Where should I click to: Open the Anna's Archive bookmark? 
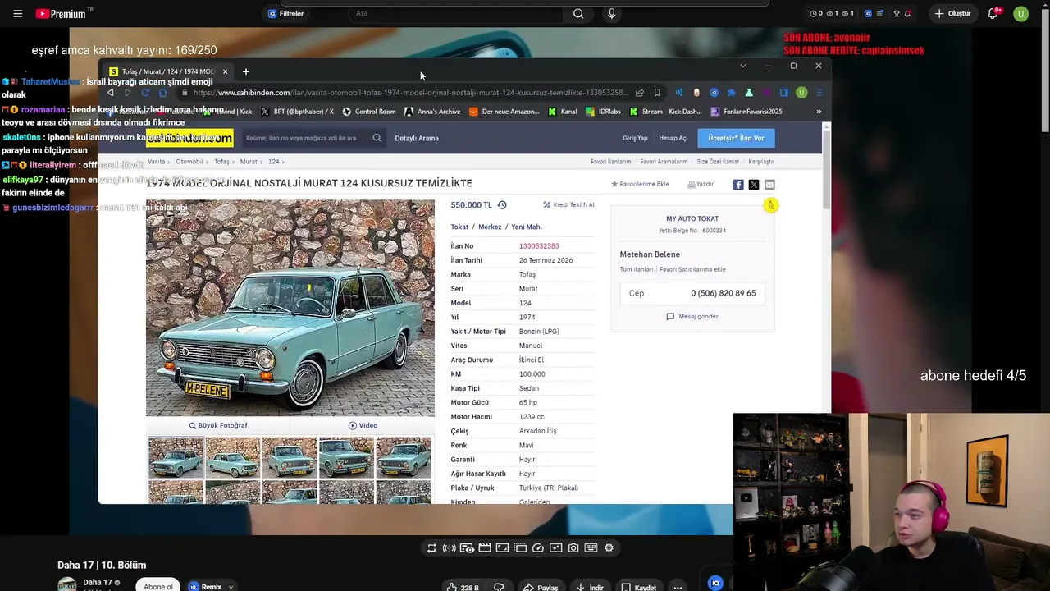coord(432,112)
